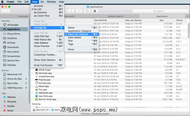Click the Apple menu icon

pyautogui.click(x=3, y=2)
